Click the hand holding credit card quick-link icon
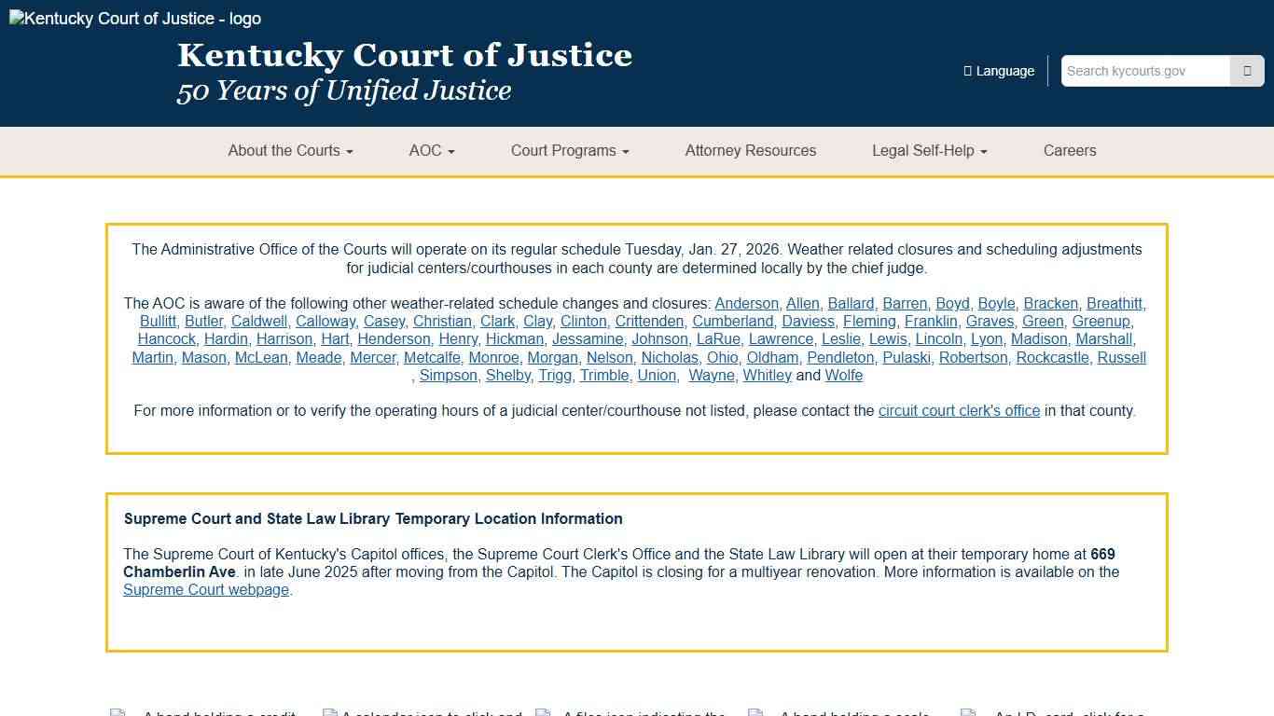Viewport: 1274px width, 716px height. coord(118,712)
